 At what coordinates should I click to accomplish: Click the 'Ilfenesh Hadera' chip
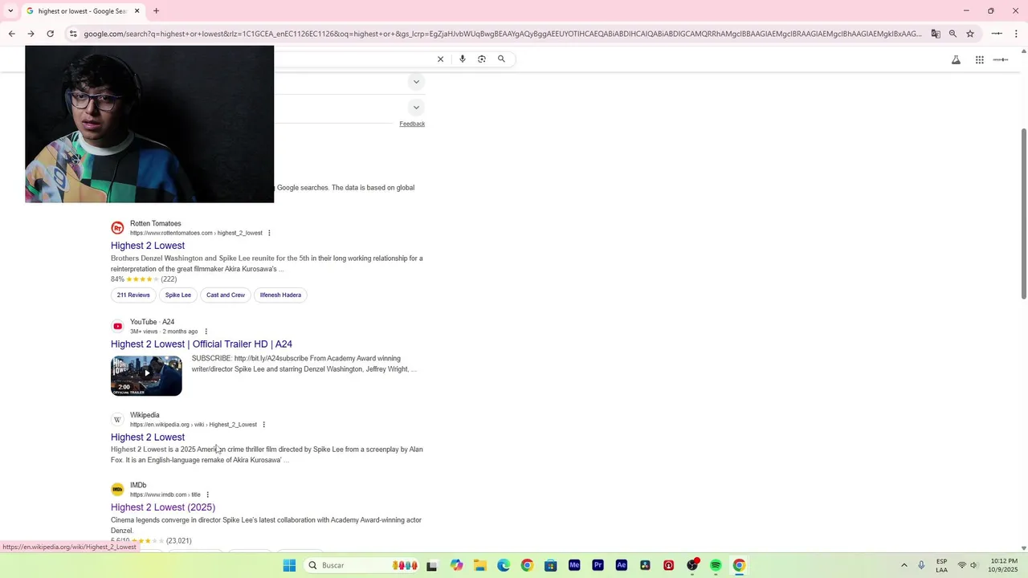point(280,295)
